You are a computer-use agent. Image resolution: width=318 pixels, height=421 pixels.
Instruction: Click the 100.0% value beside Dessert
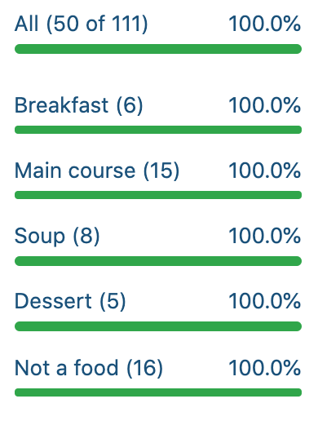(x=265, y=301)
